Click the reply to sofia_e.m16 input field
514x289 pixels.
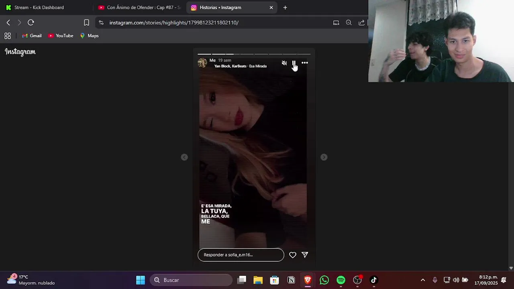pyautogui.click(x=241, y=255)
